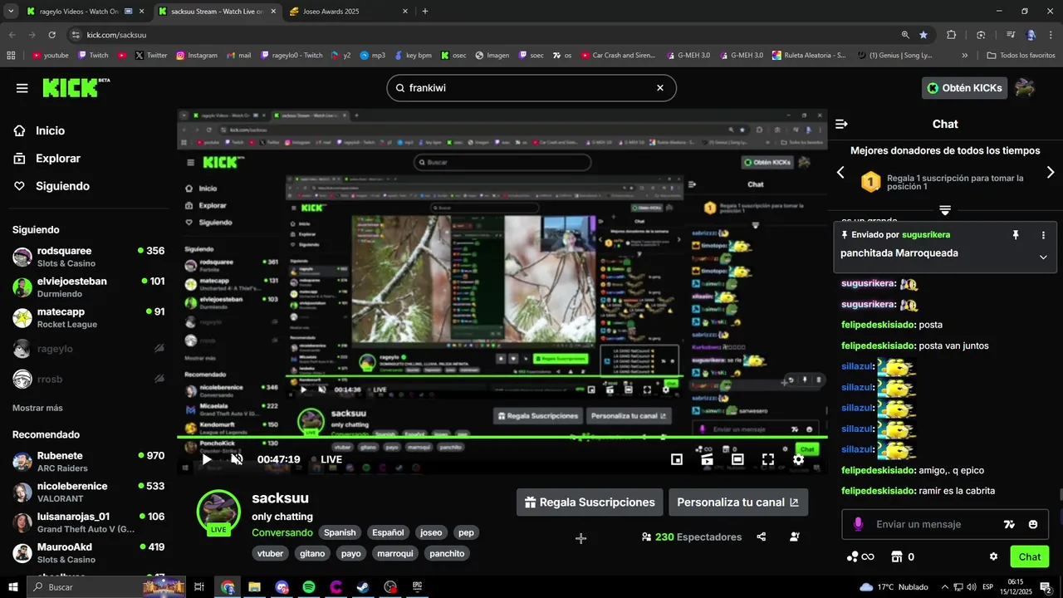Bookmark this page with the star

coord(923,35)
